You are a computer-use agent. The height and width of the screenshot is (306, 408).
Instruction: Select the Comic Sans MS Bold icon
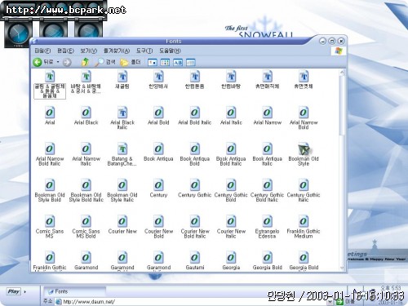coord(86,221)
